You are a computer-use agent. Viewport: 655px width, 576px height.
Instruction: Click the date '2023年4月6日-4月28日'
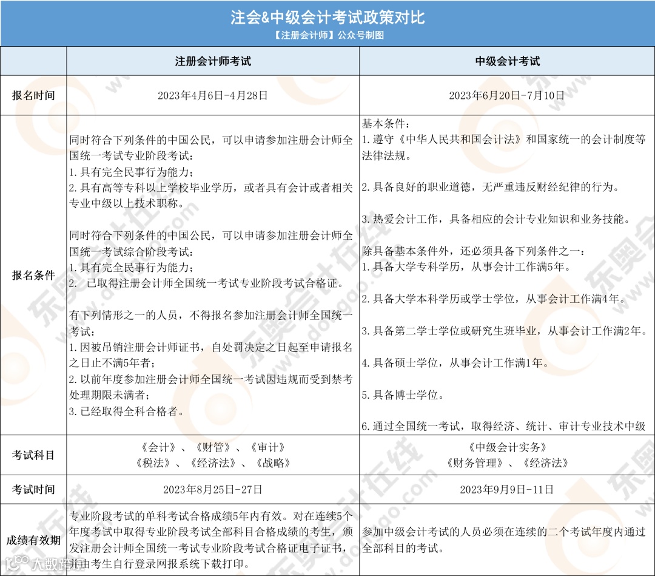click(213, 96)
